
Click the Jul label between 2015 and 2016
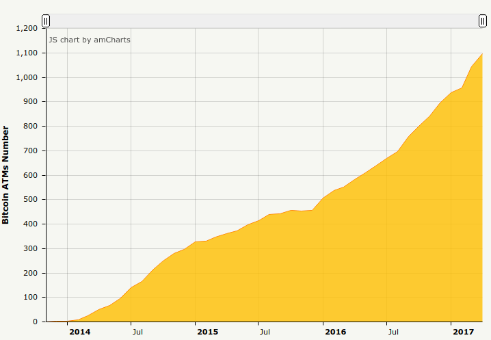[265, 332]
